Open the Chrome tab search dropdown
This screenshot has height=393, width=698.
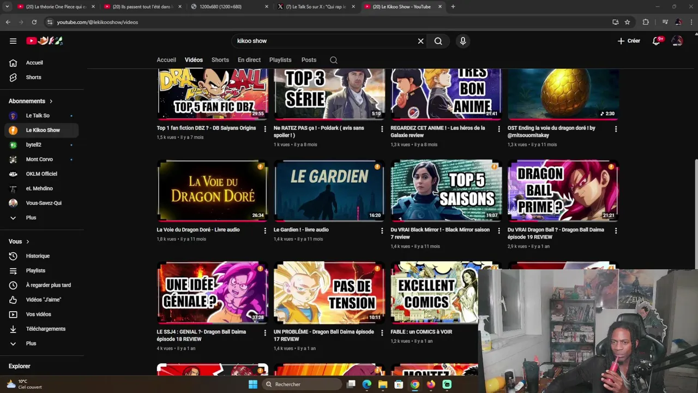[x=7, y=7]
